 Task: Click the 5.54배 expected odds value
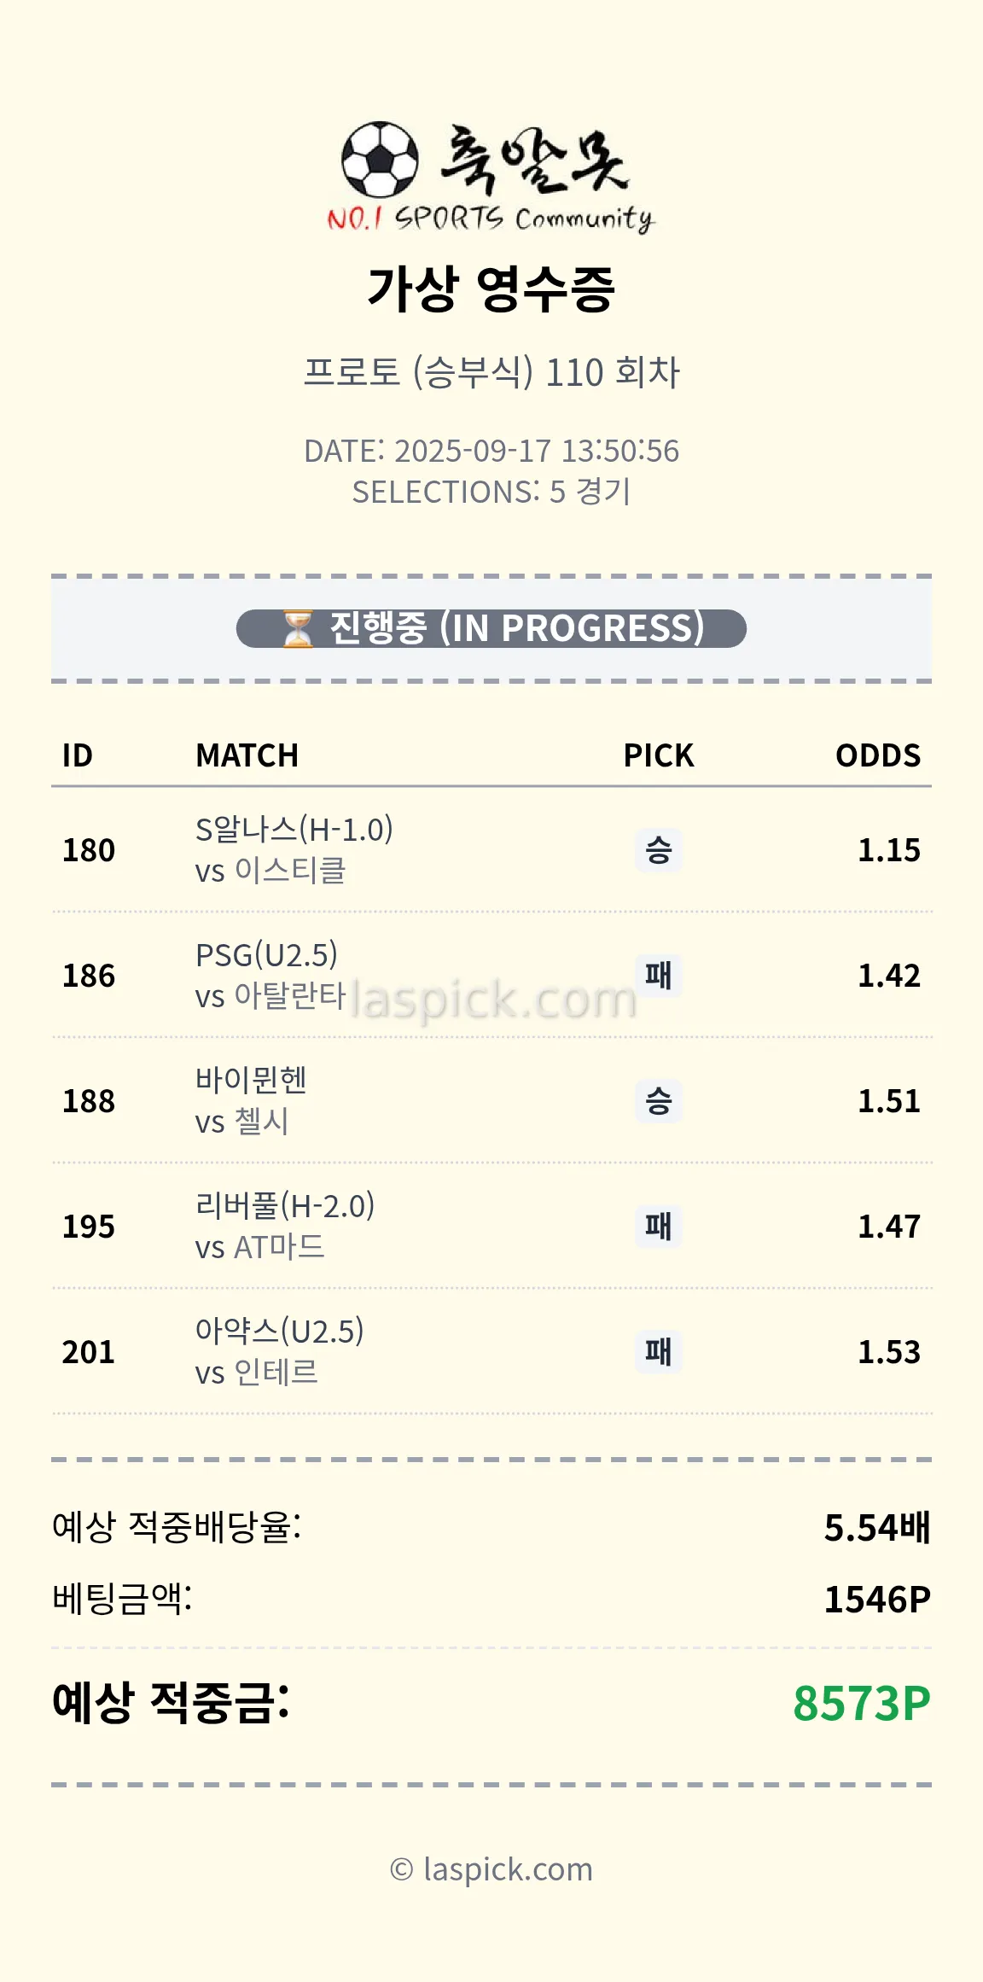pyautogui.click(x=876, y=1528)
